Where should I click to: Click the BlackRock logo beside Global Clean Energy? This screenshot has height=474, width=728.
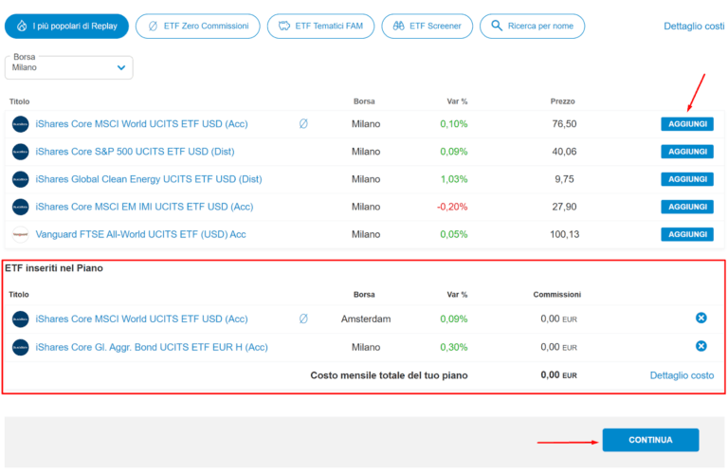point(20,179)
